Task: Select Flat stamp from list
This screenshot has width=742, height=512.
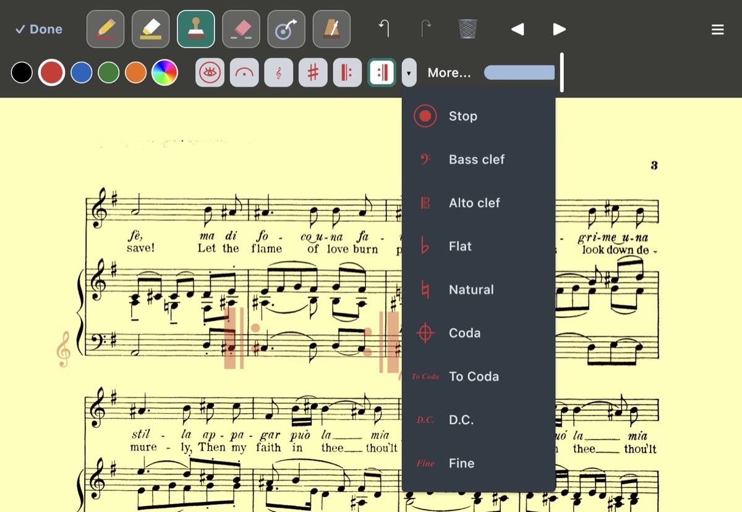Action: coord(479,246)
